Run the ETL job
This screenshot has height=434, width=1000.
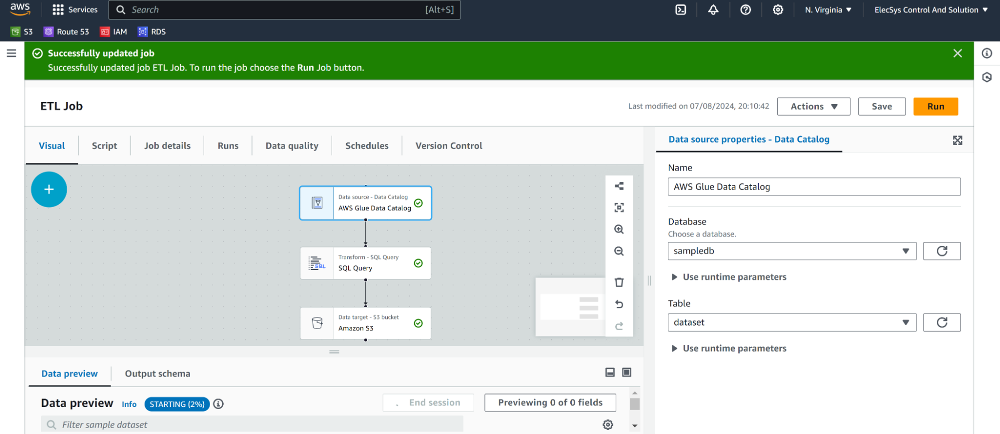tap(936, 106)
